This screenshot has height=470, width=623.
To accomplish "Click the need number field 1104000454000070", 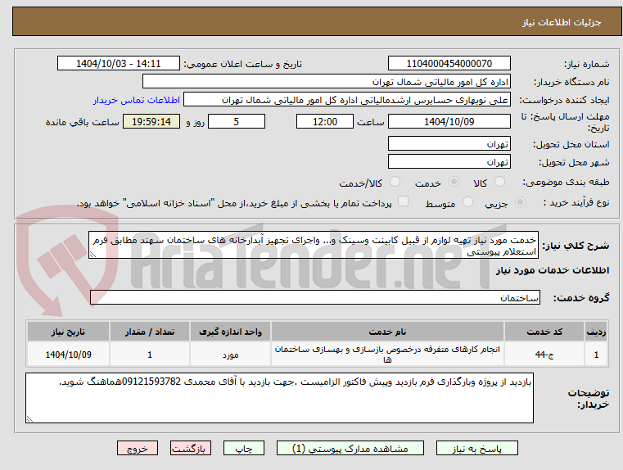I will click(x=449, y=63).
